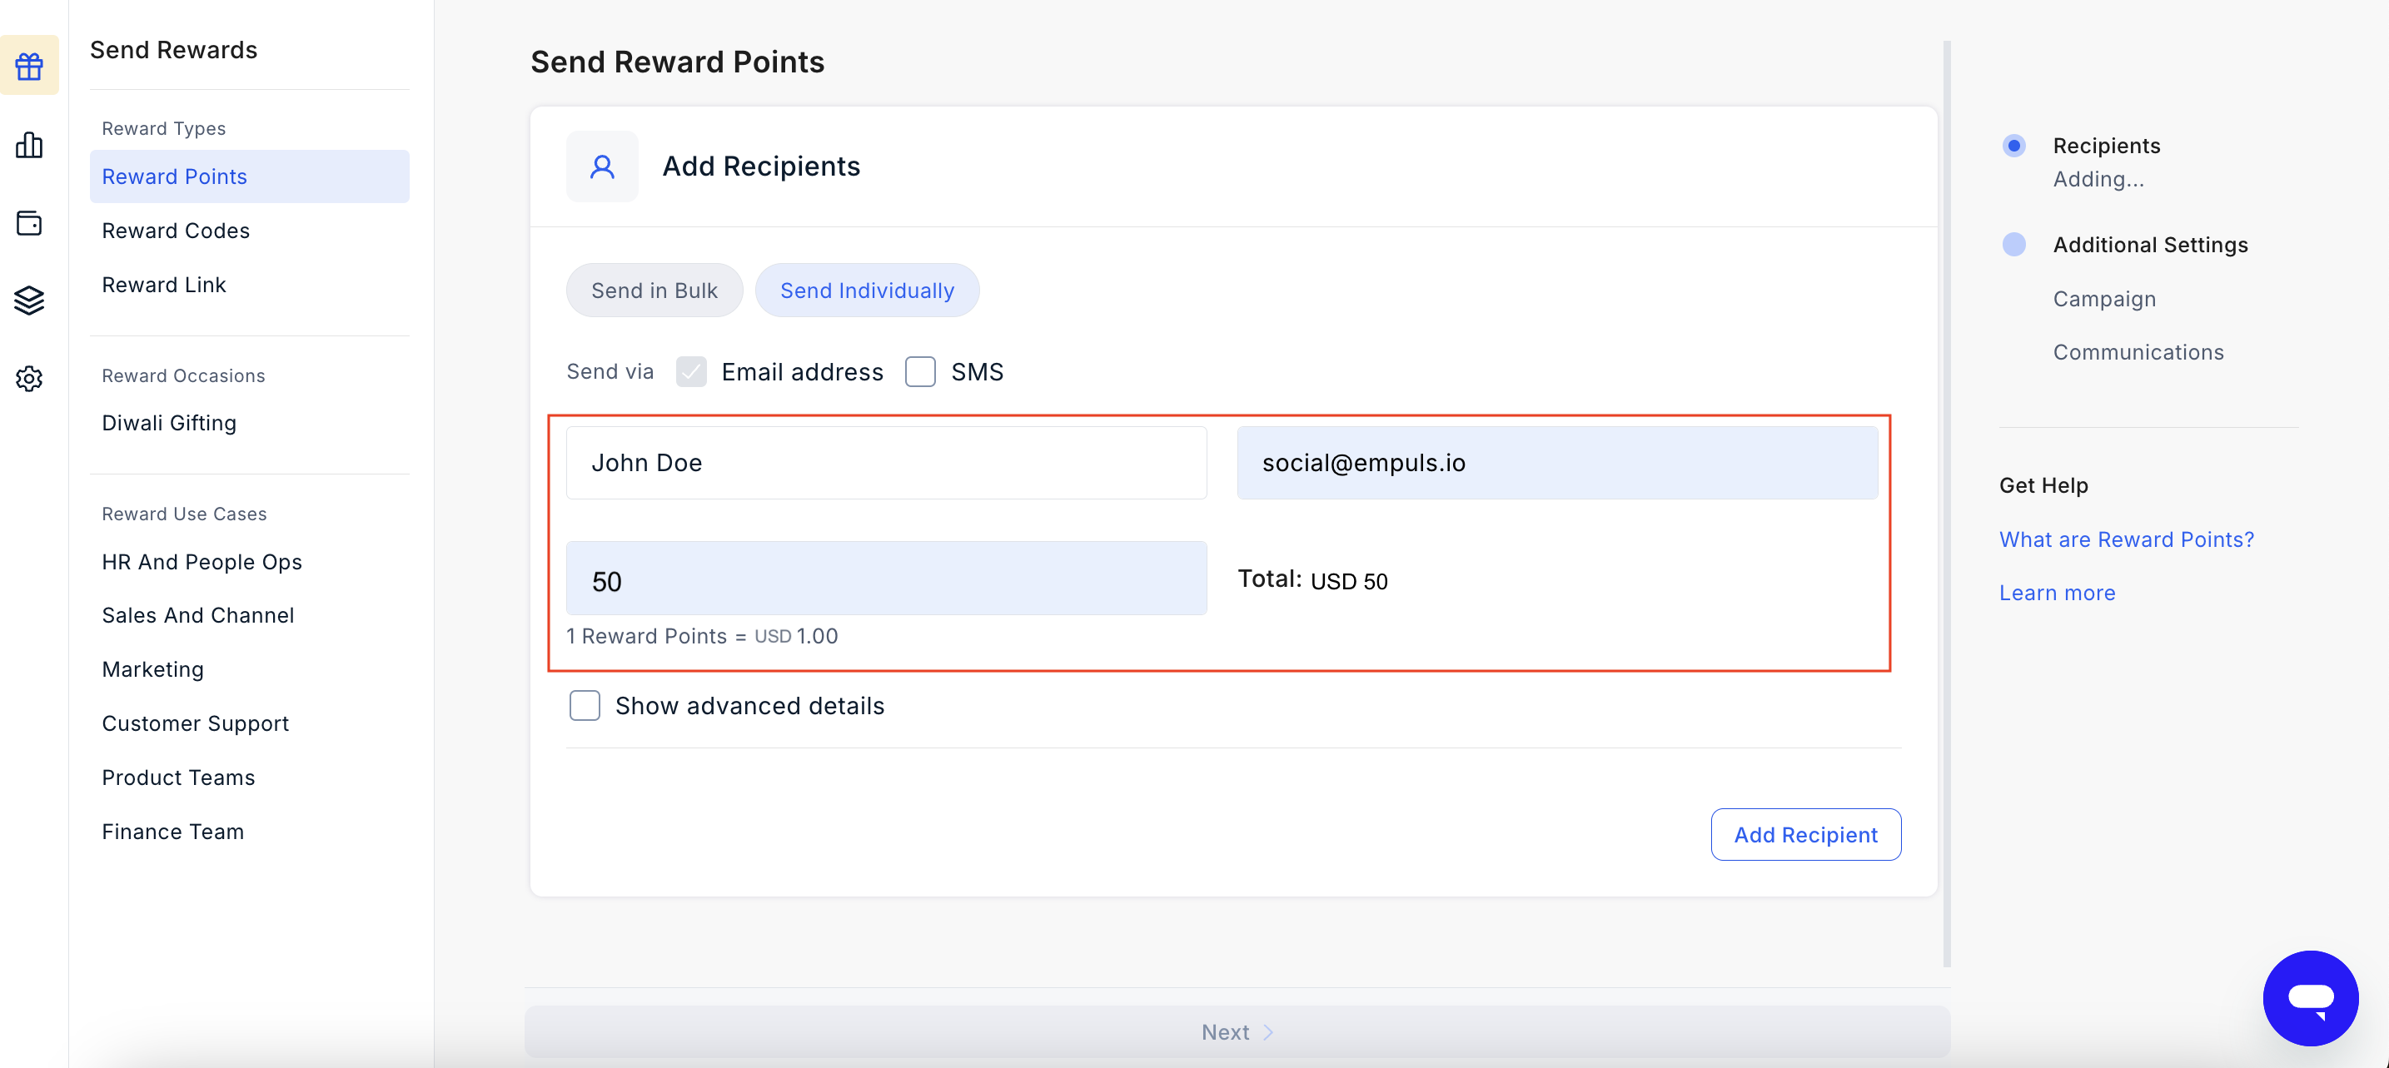Click the vertical scrollbar of the form
2389x1068 pixels.
coord(1946,504)
